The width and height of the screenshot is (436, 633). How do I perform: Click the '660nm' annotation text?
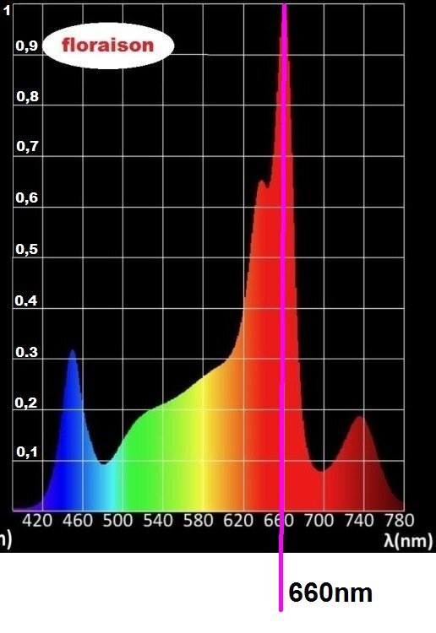click(x=330, y=592)
